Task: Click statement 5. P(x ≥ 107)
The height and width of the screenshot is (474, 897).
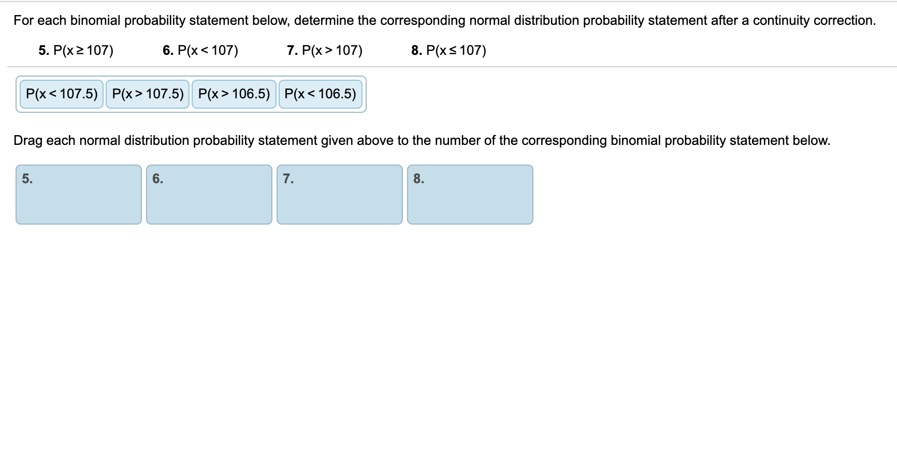Action: [76, 50]
